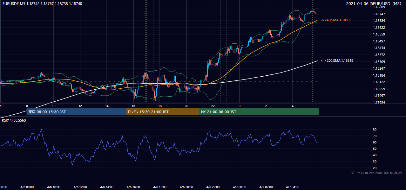Image resolution: width=406 pixels, height=190 pixels.
Task: Click the ロンドン 15:30-21:00 JST session bar
Action: coord(163,112)
